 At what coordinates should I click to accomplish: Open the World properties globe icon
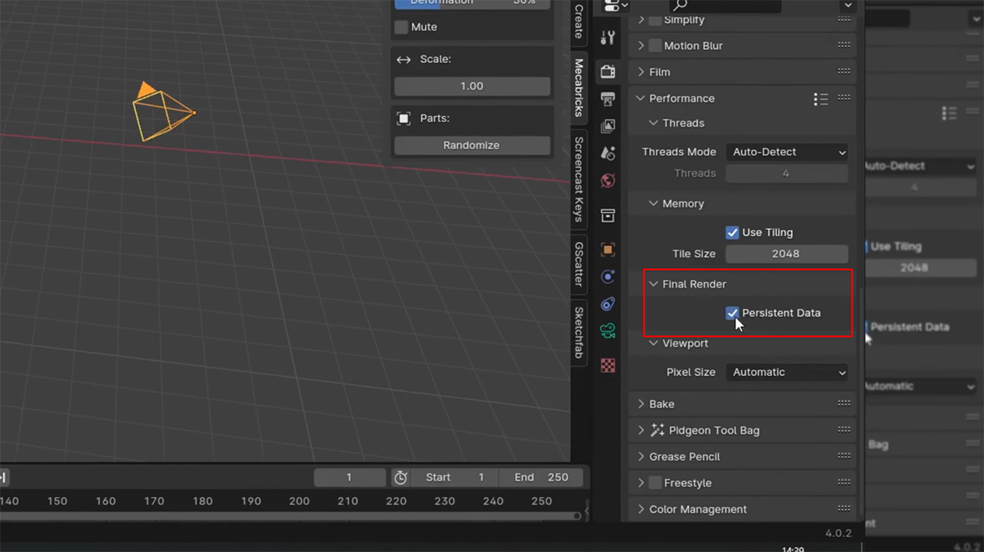pyautogui.click(x=607, y=181)
